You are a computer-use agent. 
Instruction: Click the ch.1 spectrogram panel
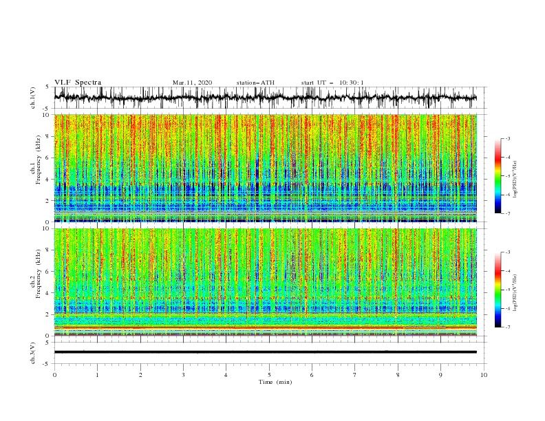[x=266, y=168]
